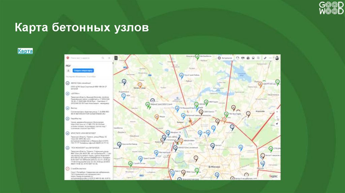Screen dimensions: 345x193
Task: Zoom in with the plus map button
Action: coord(277,112)
